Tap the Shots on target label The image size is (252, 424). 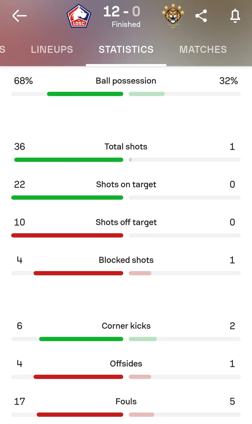point(126,185)
